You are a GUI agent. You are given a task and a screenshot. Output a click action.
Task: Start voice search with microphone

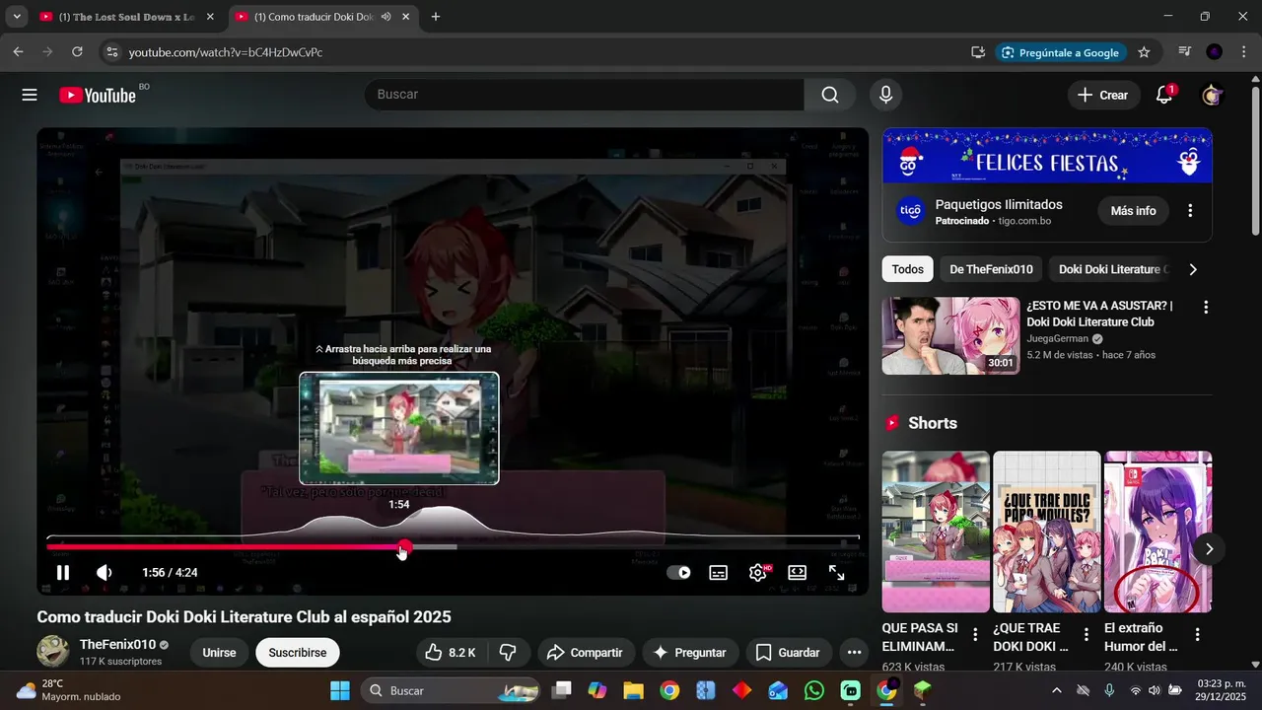885,95
